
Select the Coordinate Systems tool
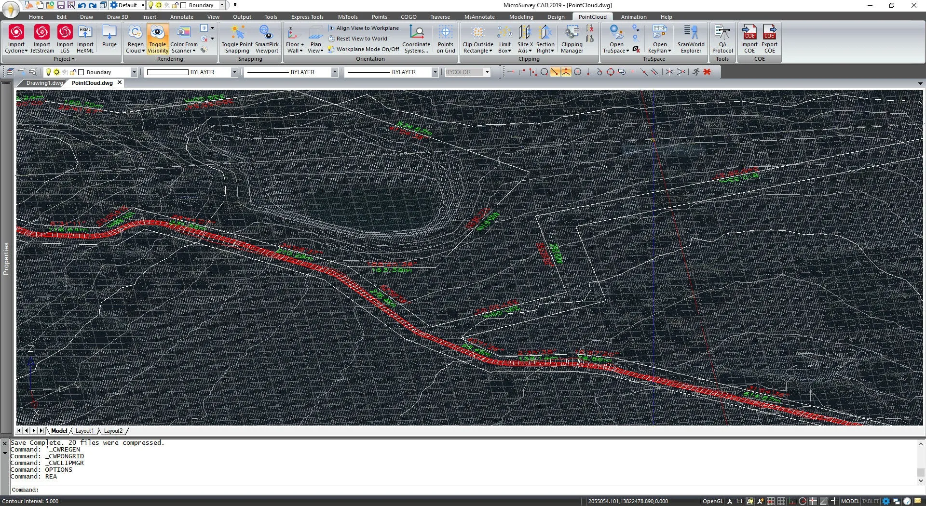416,39
